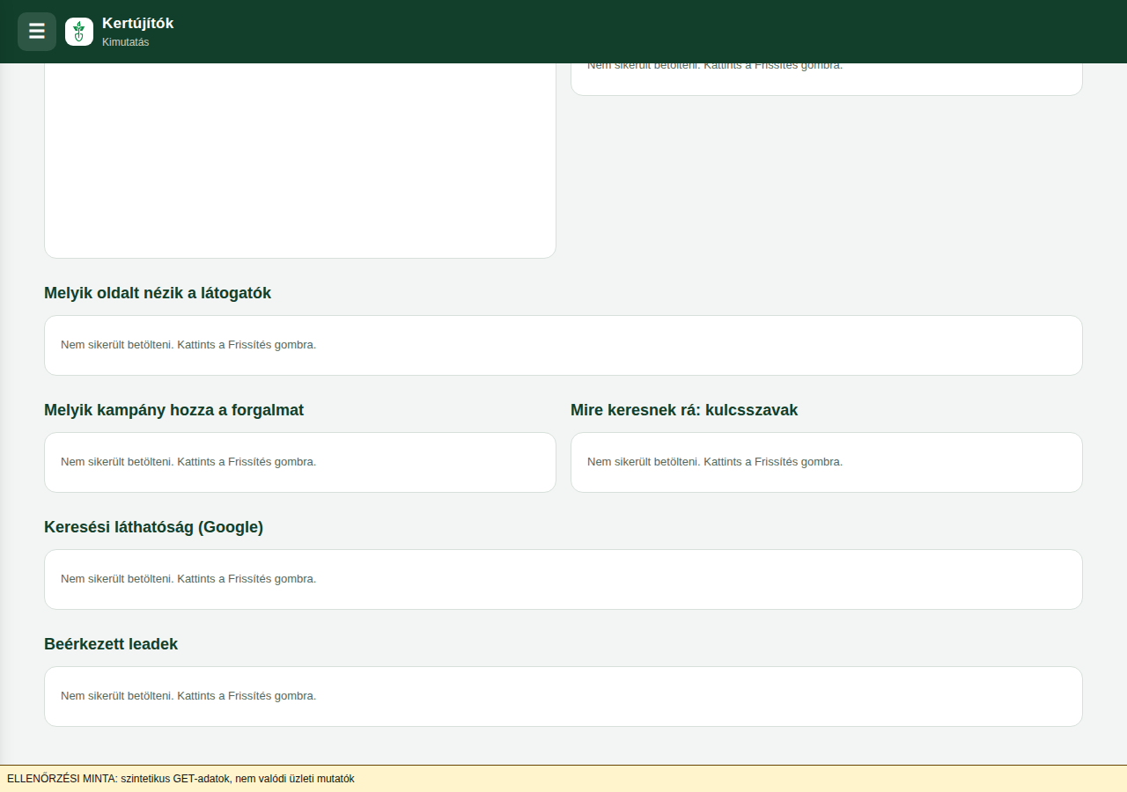
Task: Click the 'Beérkezett leadek' heading
Action: 111,644
